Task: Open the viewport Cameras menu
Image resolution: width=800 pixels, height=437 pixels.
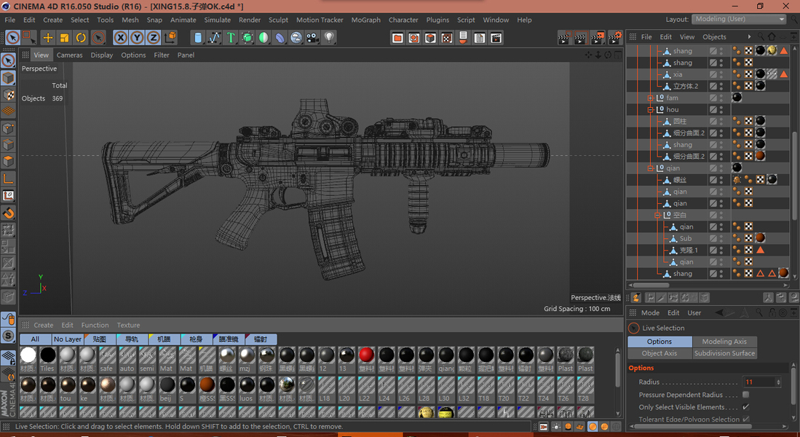Action: tap(69, 55)
